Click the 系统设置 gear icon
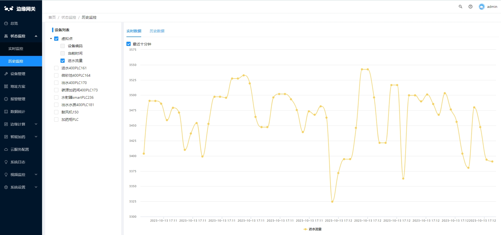501x235 pixels. click(6, 187)
